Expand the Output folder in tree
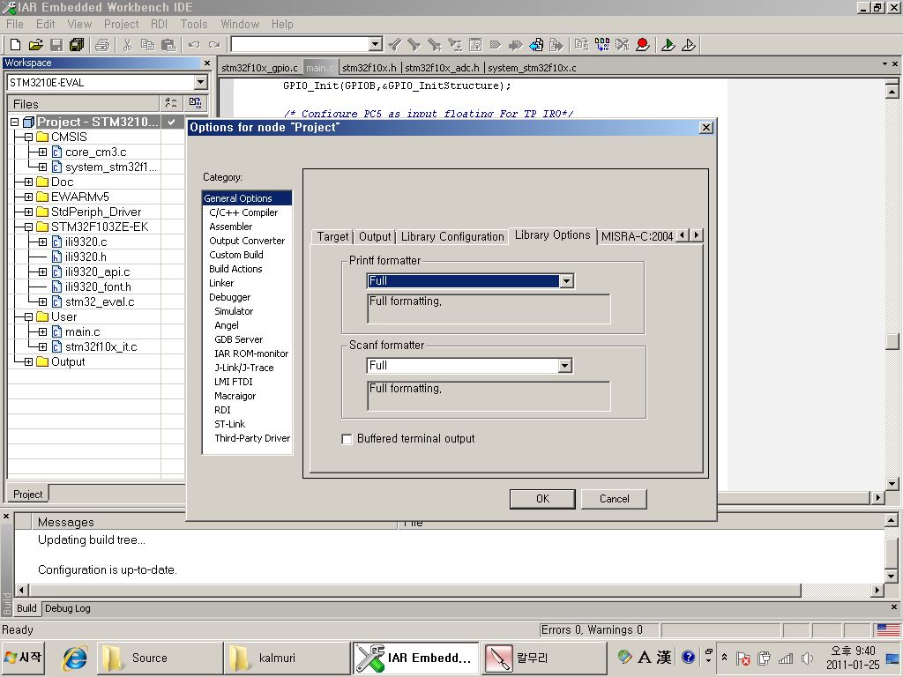This screenshot has height=677, width=903. 28,361
